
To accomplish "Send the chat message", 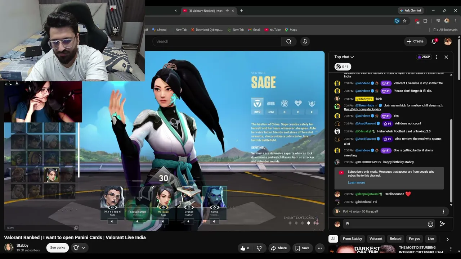I will tap(442, 224).
